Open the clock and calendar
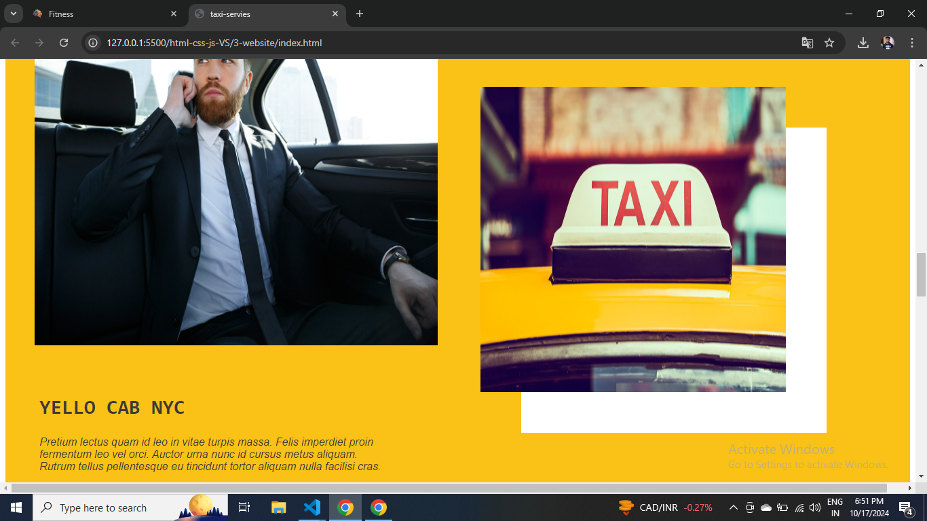This screenshot has height=521, width=927. point(869,507)
